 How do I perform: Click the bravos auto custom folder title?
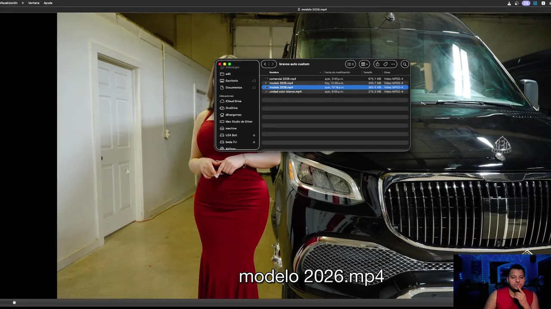coord(294,64)
